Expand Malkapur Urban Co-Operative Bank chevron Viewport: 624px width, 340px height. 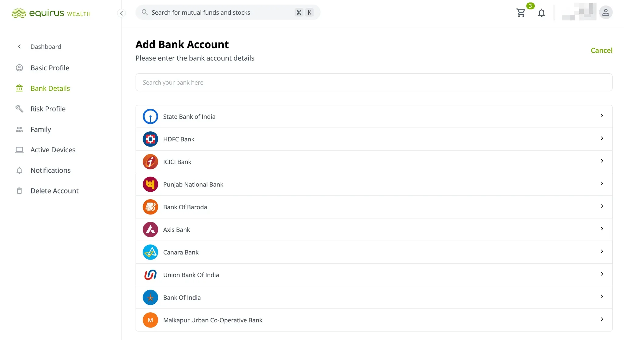tap(602, 319)
